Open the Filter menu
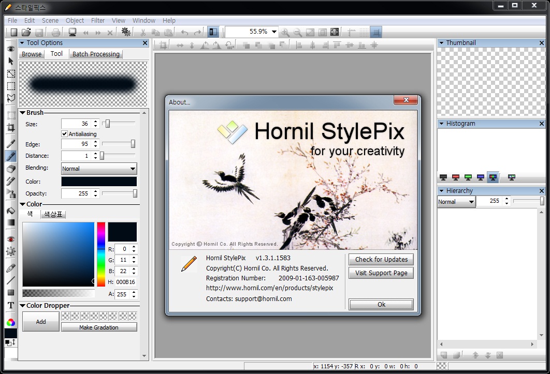The image size is (550, 374). tap(98, 21)
